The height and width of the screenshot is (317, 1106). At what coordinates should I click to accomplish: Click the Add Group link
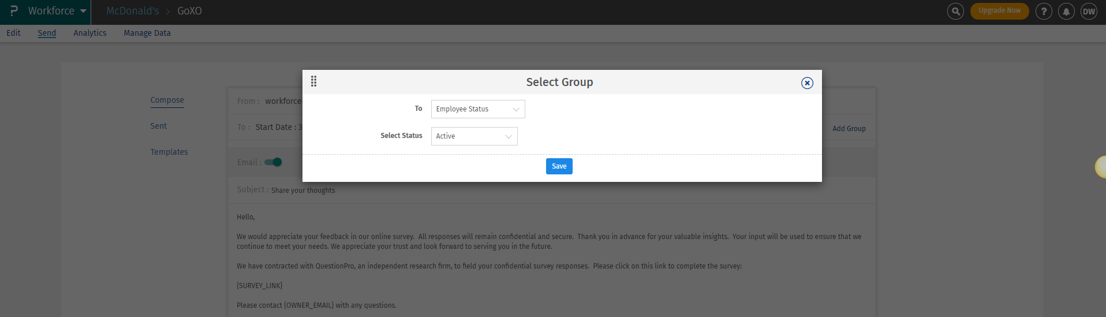(x=849, y=129)
